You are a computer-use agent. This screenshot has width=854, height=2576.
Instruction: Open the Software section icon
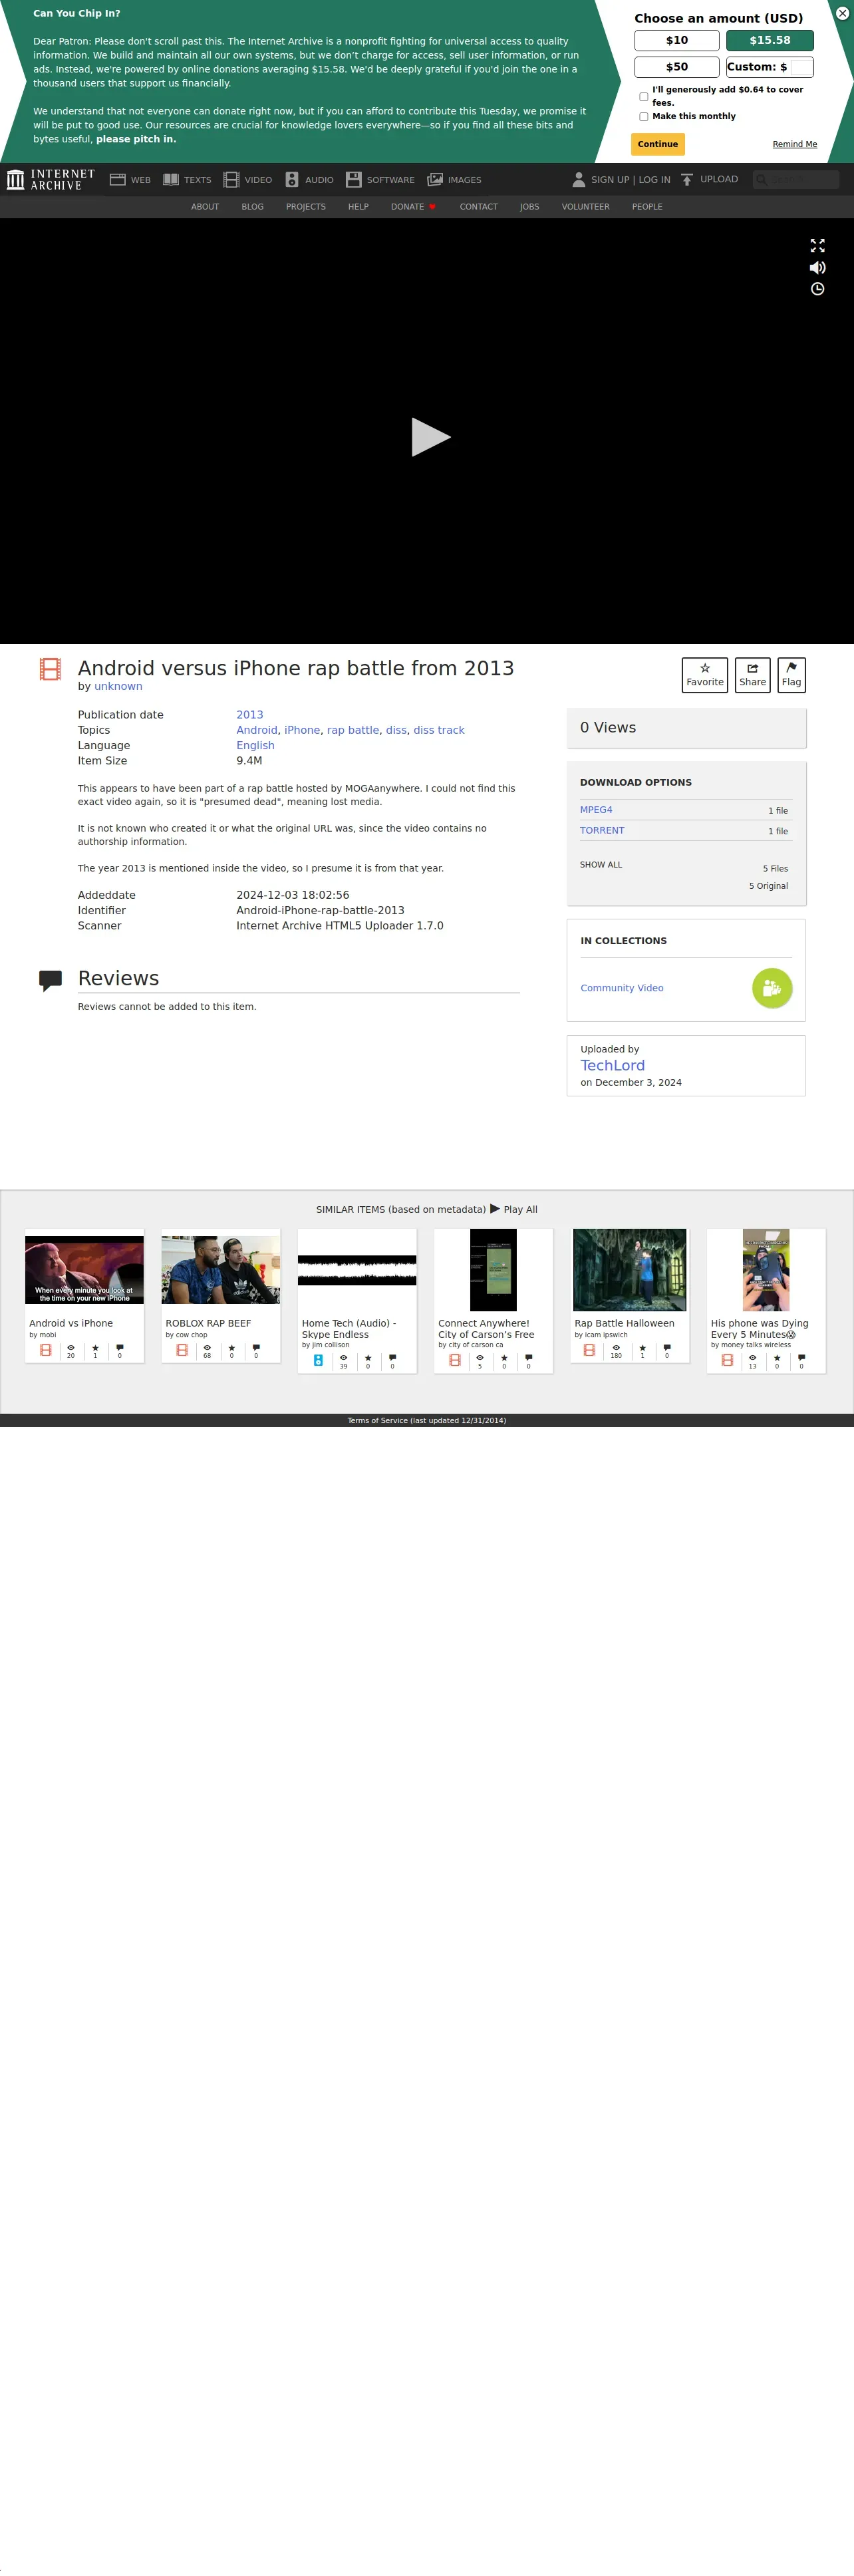(x=354, y=180)
